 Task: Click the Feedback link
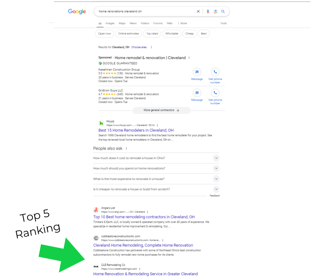(215, 196)
